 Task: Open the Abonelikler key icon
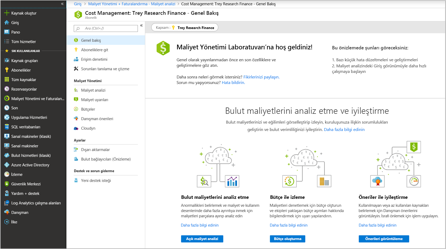point(7,70)
